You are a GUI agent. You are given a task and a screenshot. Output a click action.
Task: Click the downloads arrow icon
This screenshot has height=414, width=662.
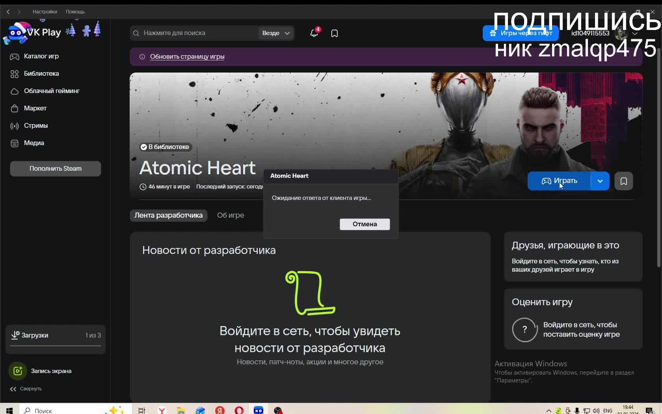click(15, 335)
